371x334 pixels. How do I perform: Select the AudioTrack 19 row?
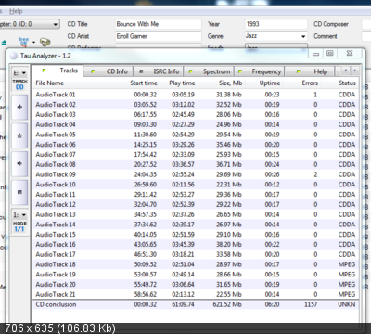click(x=196, y=275)
